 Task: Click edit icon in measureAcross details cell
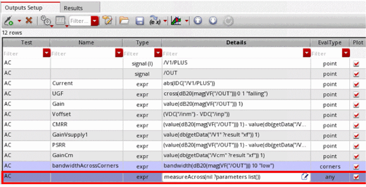[304, 177]
